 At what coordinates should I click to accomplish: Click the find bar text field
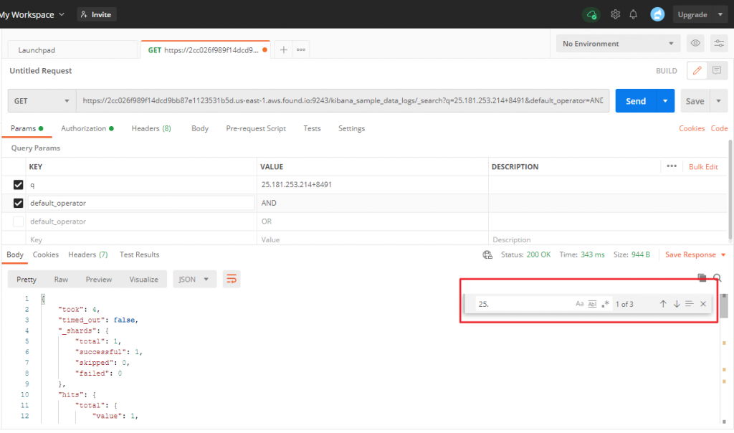pos(523,304)
